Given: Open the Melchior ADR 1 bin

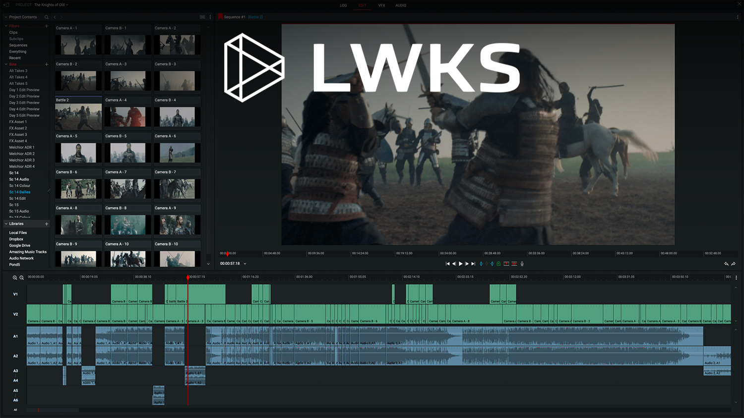Looking at the screenshot, I should tap(22, 148).
